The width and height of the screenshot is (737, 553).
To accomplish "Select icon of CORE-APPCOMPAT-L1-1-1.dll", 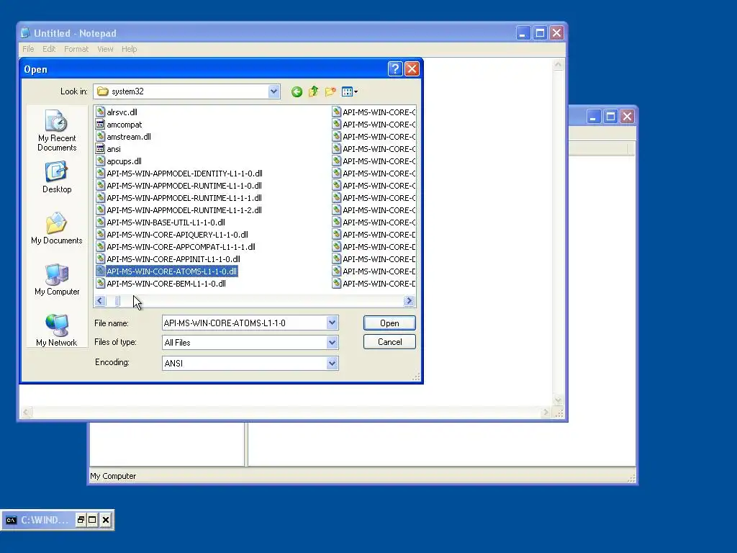I will pyautogui.click(x=100, y=246).
